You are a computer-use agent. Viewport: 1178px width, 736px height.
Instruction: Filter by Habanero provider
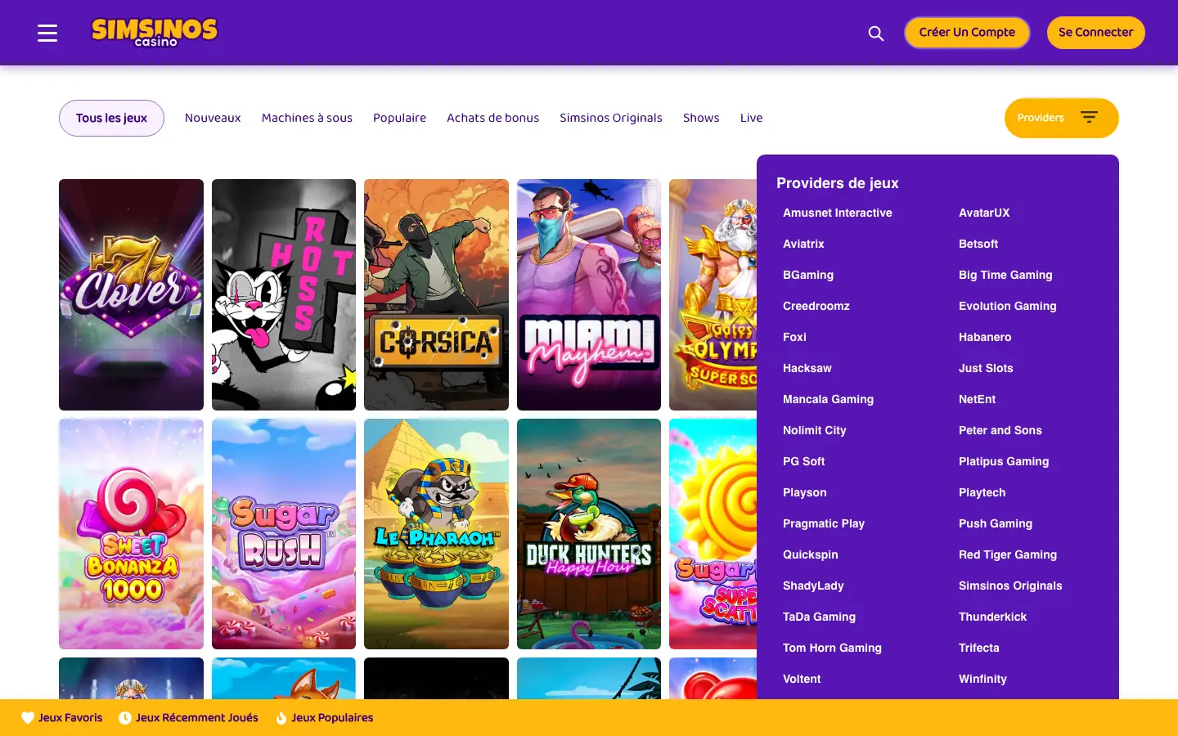[x=985, y=337]
